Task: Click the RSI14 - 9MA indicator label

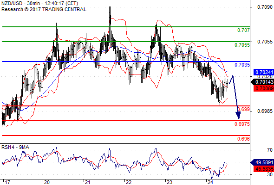Action: pos(15,147)
